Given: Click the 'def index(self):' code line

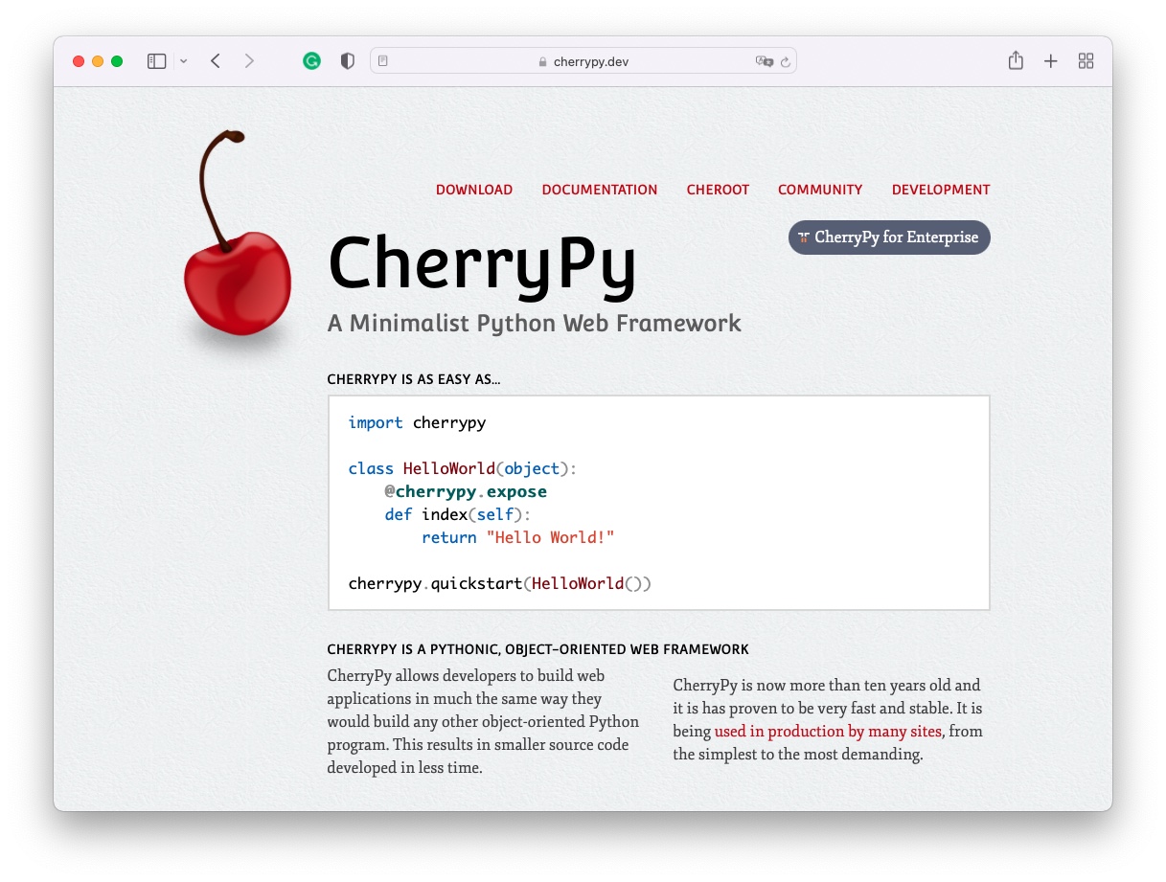Looking at the screenshot, I should (x=458, y=515).
